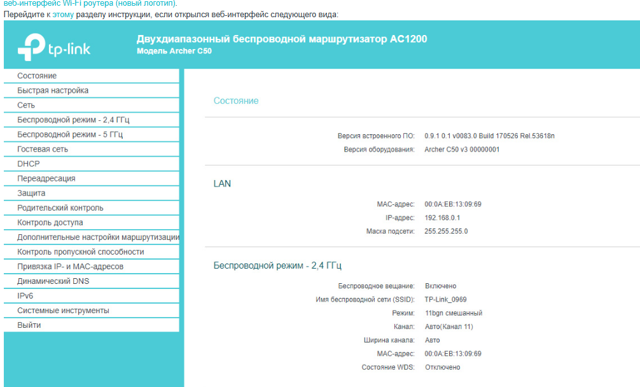Click the 'Ширина канала:' label
Screen dimensions: 640x387
point(389,340)
